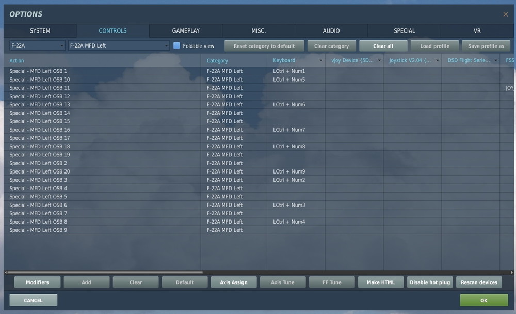Expand the Keyboard column dropdown arrow
This screenshot has height=314, width=516.
tap(321, 60)
